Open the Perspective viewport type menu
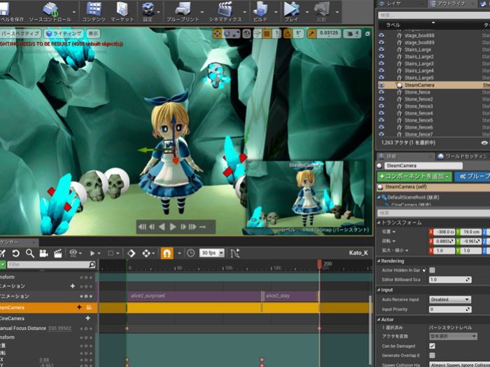Viewport: 490px width, 367px height. [x=20, y=34]
